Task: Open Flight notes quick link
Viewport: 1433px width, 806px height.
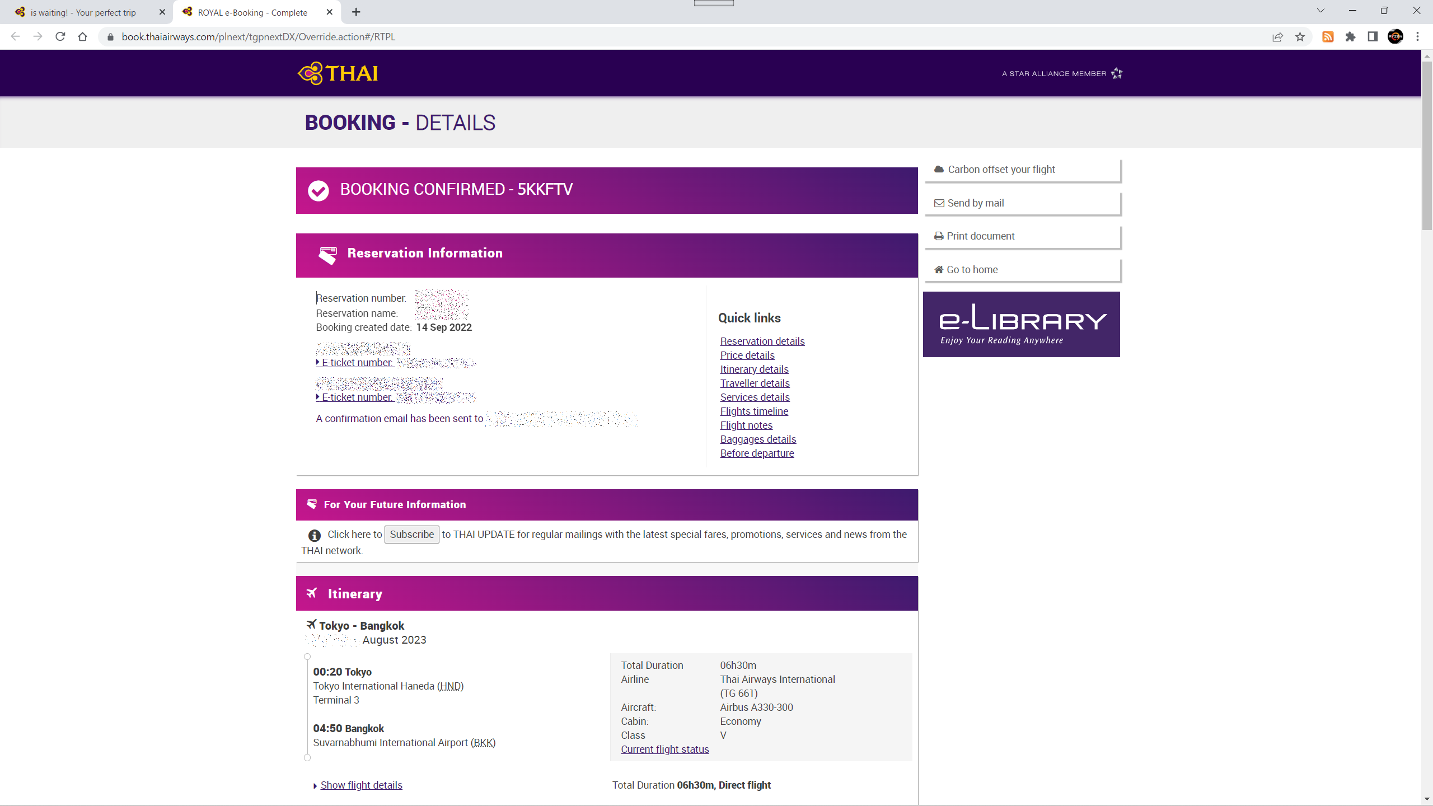Action: [746, 425]
